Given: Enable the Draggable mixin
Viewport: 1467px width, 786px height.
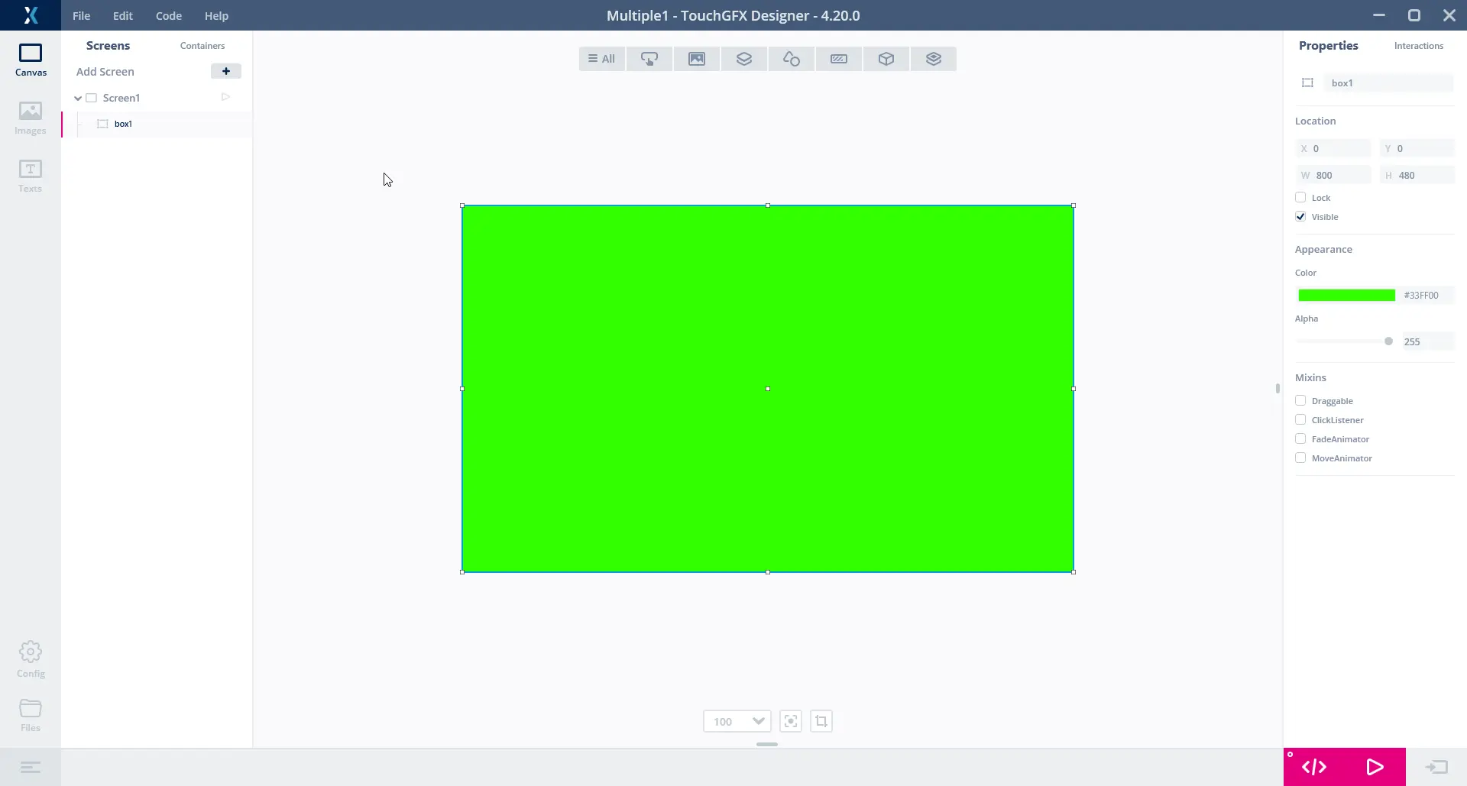Looking at the screenshot, I should pyautogui.click(x=1300, y=401).
